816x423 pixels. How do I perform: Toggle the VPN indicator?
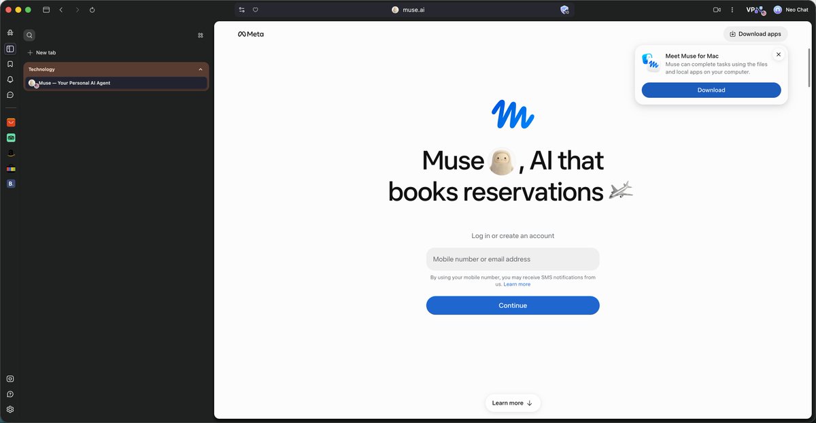click(x=755, y=10)
